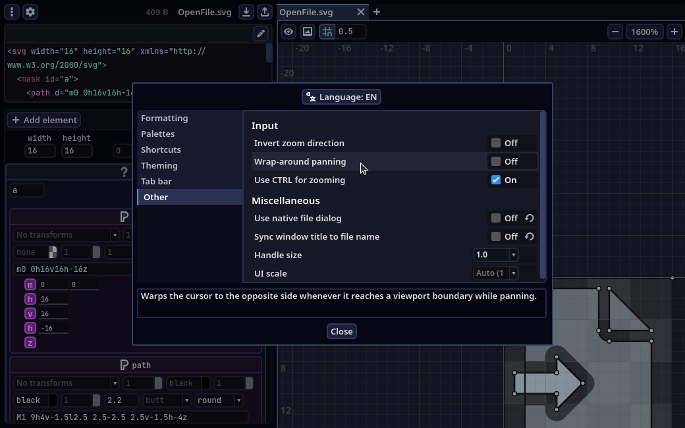Click the h command badge with -16
Image resolution: width=685 pixels, height=428 pixels.
pyautogui.click(x=30, y=329)
